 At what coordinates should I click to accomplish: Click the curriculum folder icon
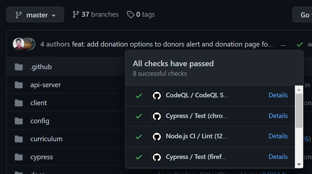[19, 139]
